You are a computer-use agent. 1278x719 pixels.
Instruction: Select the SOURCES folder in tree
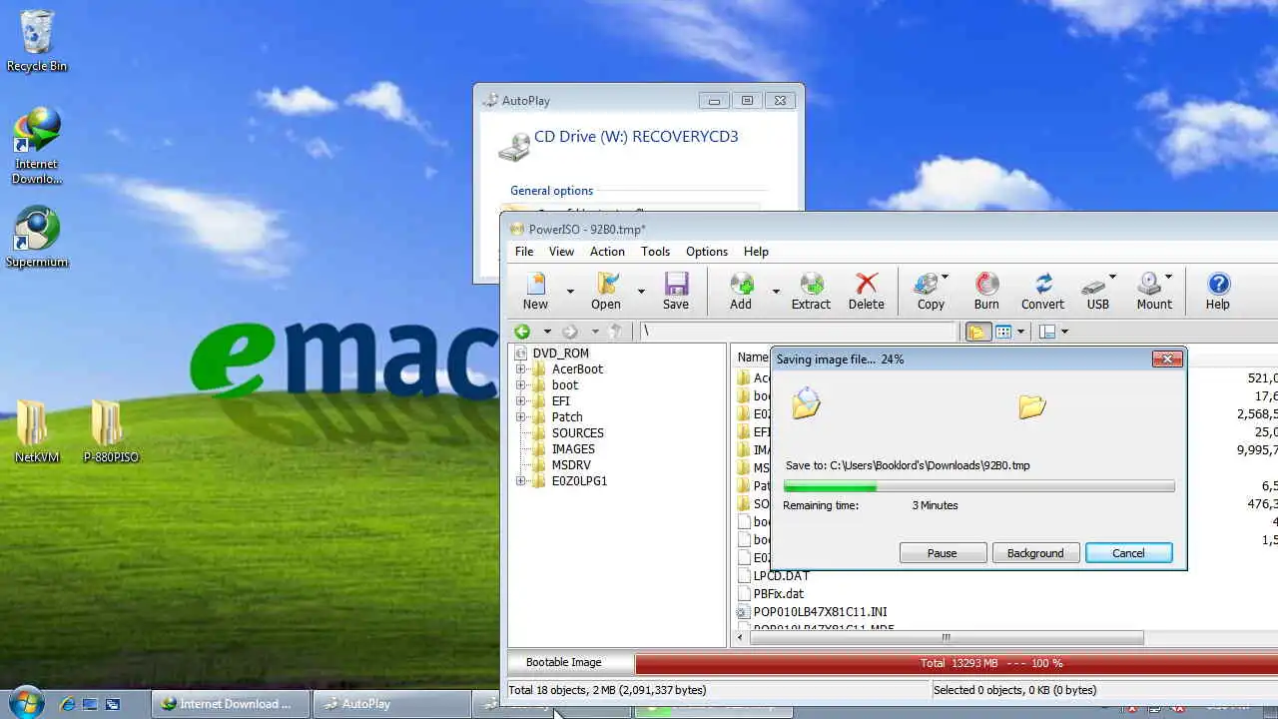pyautogui.click(x=567, y=433)
